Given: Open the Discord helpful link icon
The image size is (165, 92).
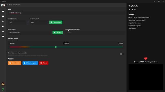Looking at the screenshot, I should tap(129, 10).
